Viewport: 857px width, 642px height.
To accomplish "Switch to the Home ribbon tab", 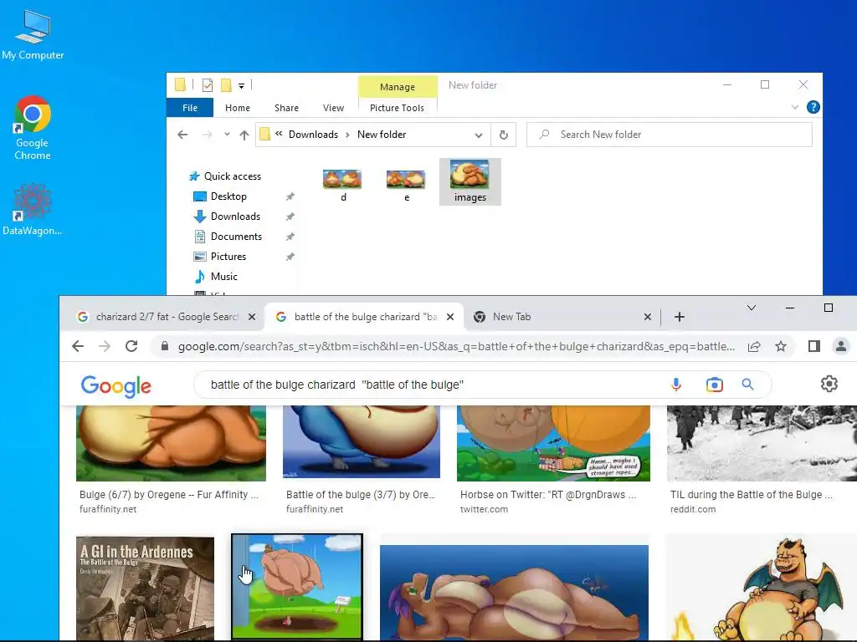I will [x=237, y=108].
